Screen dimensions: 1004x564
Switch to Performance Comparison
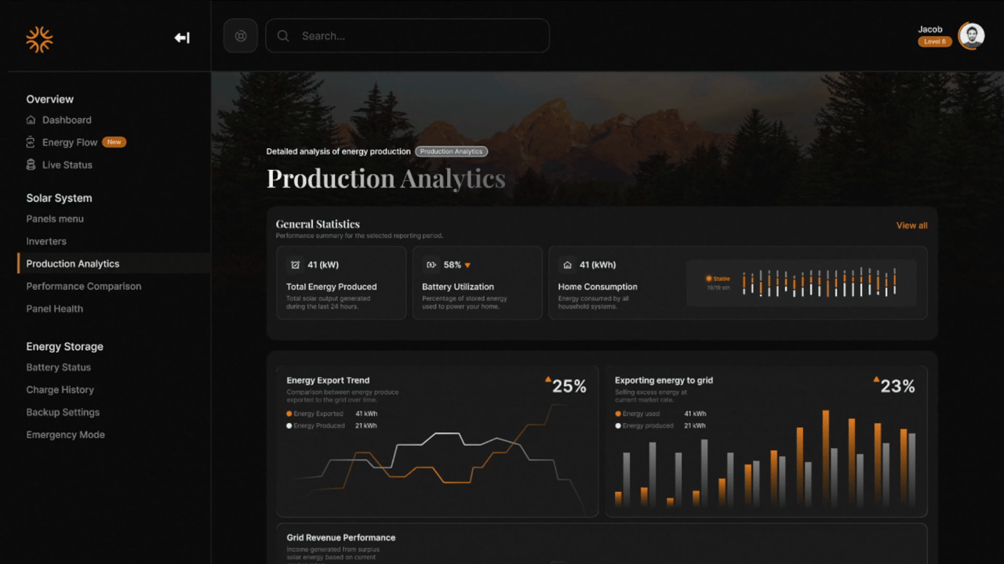[x=83, y=286]
